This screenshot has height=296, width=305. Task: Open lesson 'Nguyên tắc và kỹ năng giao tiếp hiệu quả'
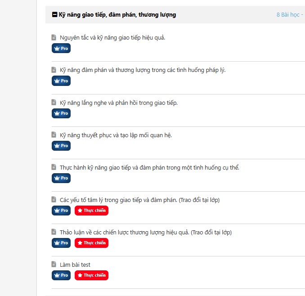112,37
